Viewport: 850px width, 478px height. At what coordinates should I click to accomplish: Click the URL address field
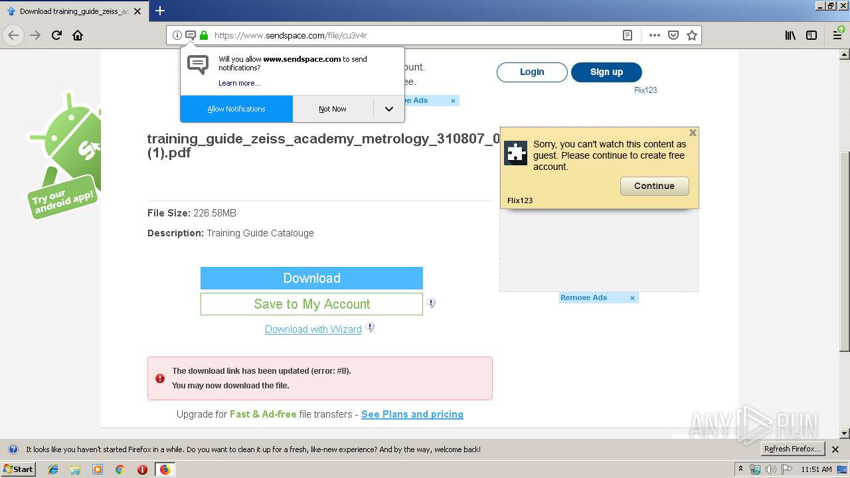point(416,35)
